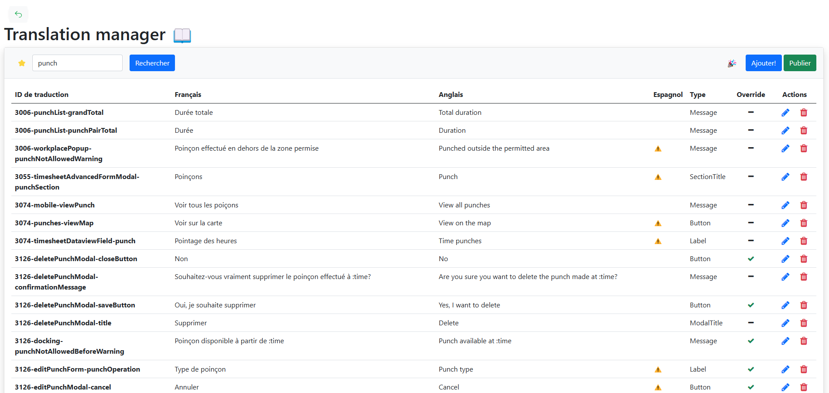Click override dash for 3126-deletePunchModal-title
This screenshot has width=829, height=393.
point(750,323)
